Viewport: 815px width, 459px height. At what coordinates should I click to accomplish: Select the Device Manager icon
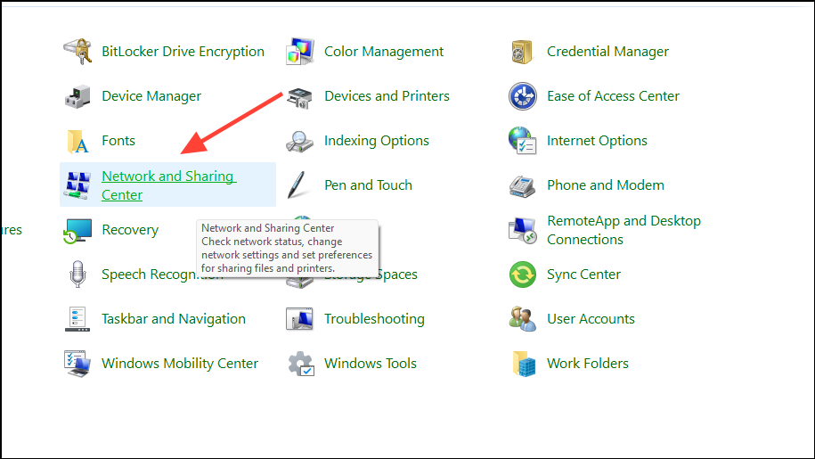77,96
